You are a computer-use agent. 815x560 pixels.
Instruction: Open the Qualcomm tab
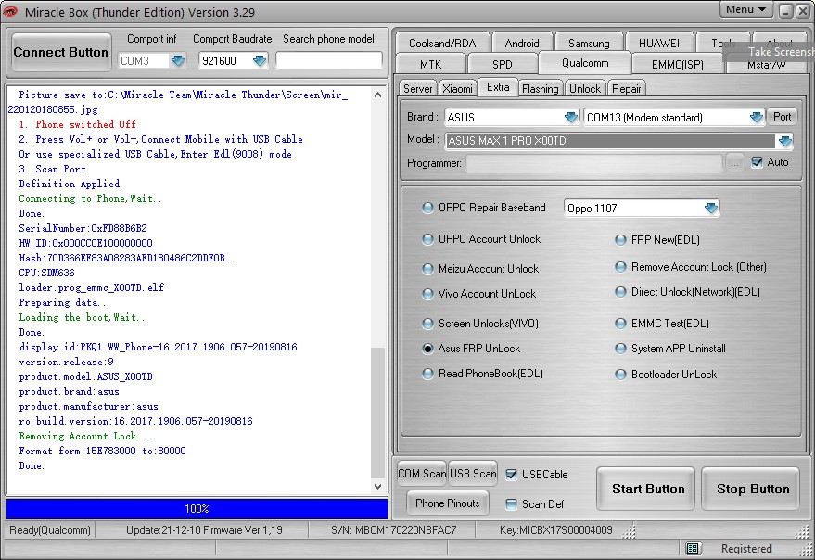pyautogui.click(x=585, y=63)
